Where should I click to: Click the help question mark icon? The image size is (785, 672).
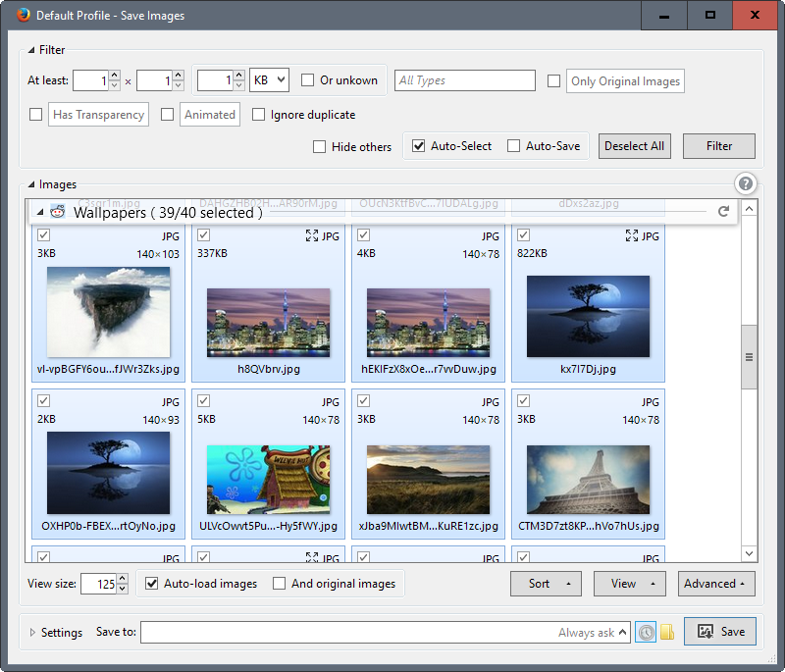coord(746,183)
